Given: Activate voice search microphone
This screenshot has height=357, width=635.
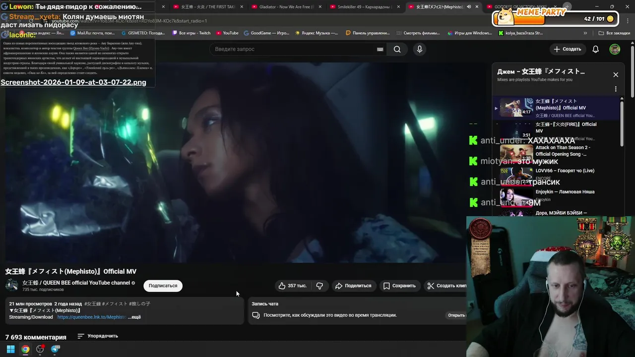Looking at the screenshot, I should (x=420, y=49).
